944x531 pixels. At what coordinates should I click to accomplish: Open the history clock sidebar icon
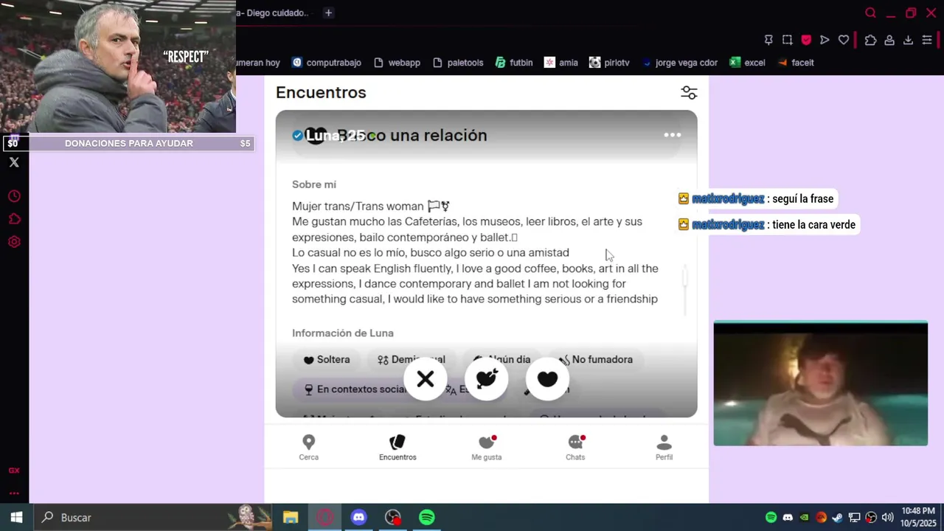14,196
